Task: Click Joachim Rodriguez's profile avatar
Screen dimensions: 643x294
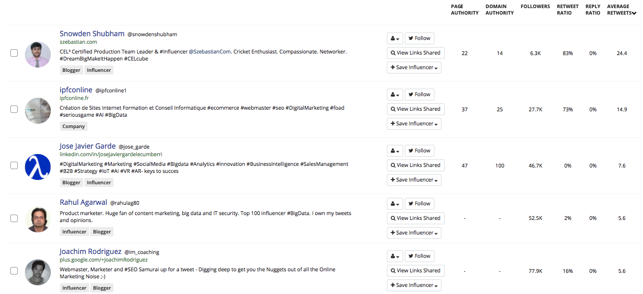Action: pyautogui.click(x=38, y=272)
